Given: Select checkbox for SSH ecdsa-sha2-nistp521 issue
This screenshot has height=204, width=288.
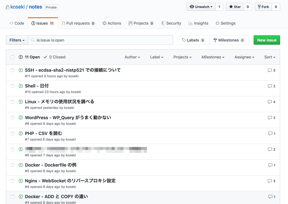Looking at the screenshot, I should [x=13, y=70].
